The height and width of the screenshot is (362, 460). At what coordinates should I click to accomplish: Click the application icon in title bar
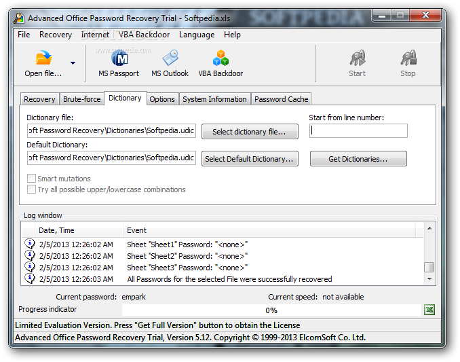pyautogui.click(x=19, y=18)
